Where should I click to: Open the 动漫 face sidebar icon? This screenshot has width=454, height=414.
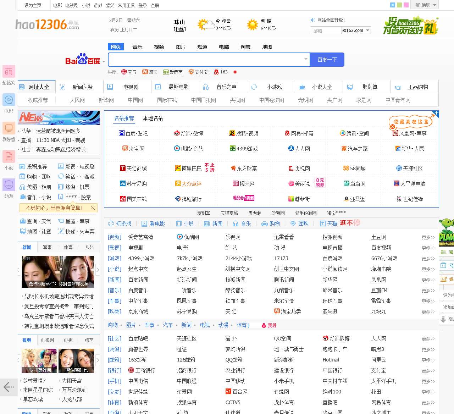(9, 185)
